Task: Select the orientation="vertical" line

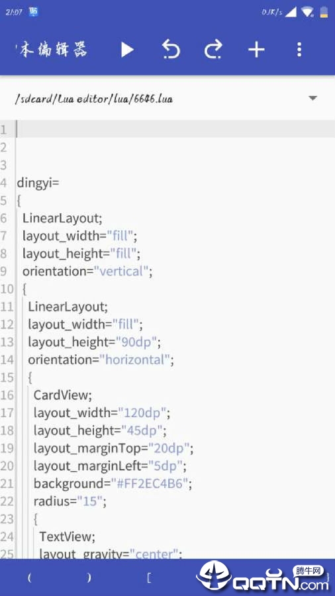Action: [x=87, y=272]
